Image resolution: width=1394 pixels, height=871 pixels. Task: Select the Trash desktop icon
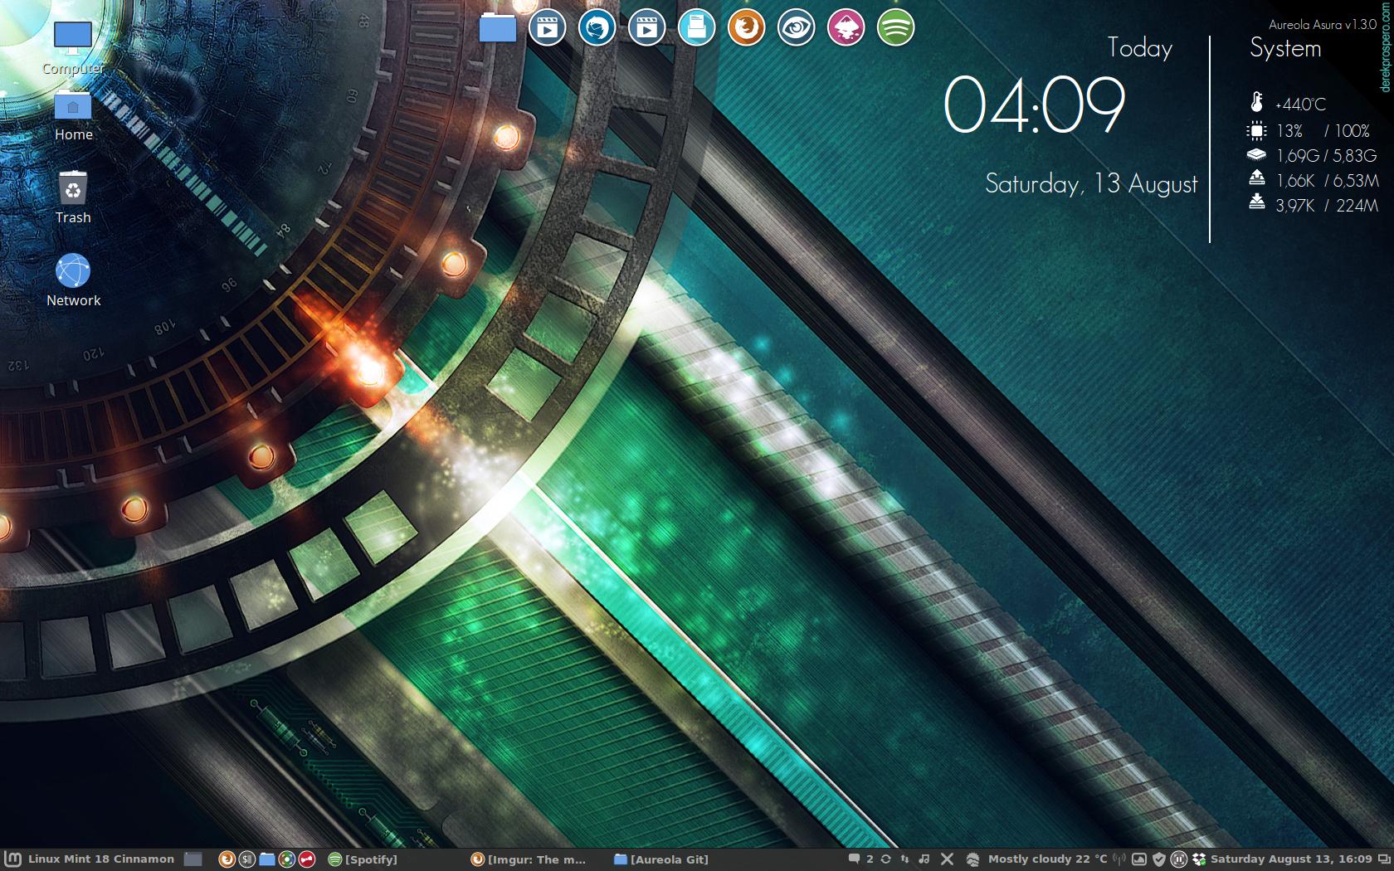point(73,197)
